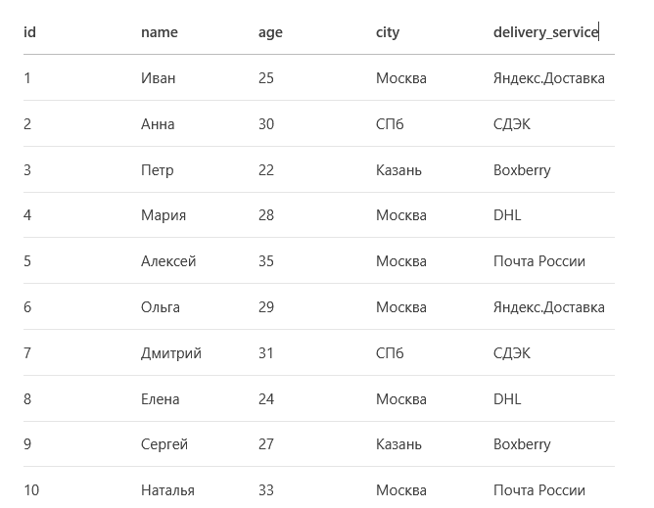The image size is (654, 508).
Task: Click the id cell with value 10
Action: (x=31, y=490)
